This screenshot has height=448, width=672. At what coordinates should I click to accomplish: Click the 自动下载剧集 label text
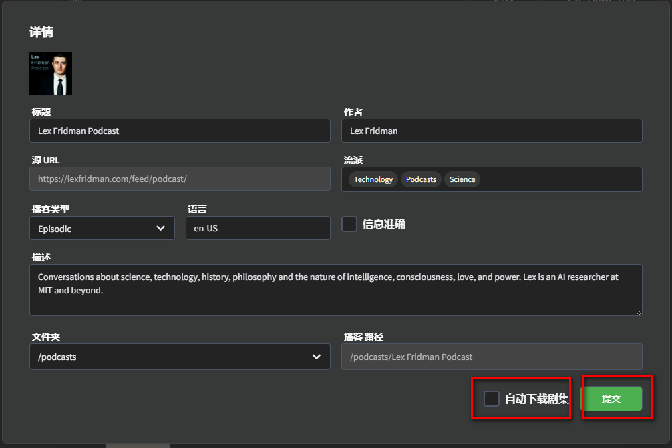[x=536, y=399]
